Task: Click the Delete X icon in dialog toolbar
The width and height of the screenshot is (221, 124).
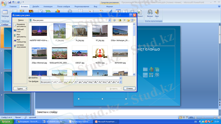Action: [x=125, y=20]
